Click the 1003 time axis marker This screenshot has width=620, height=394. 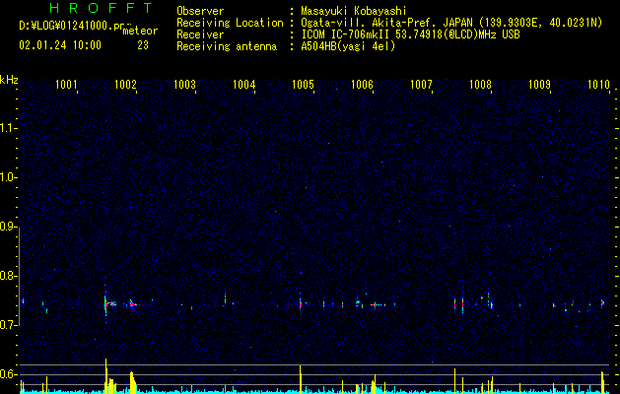[184, 85]
